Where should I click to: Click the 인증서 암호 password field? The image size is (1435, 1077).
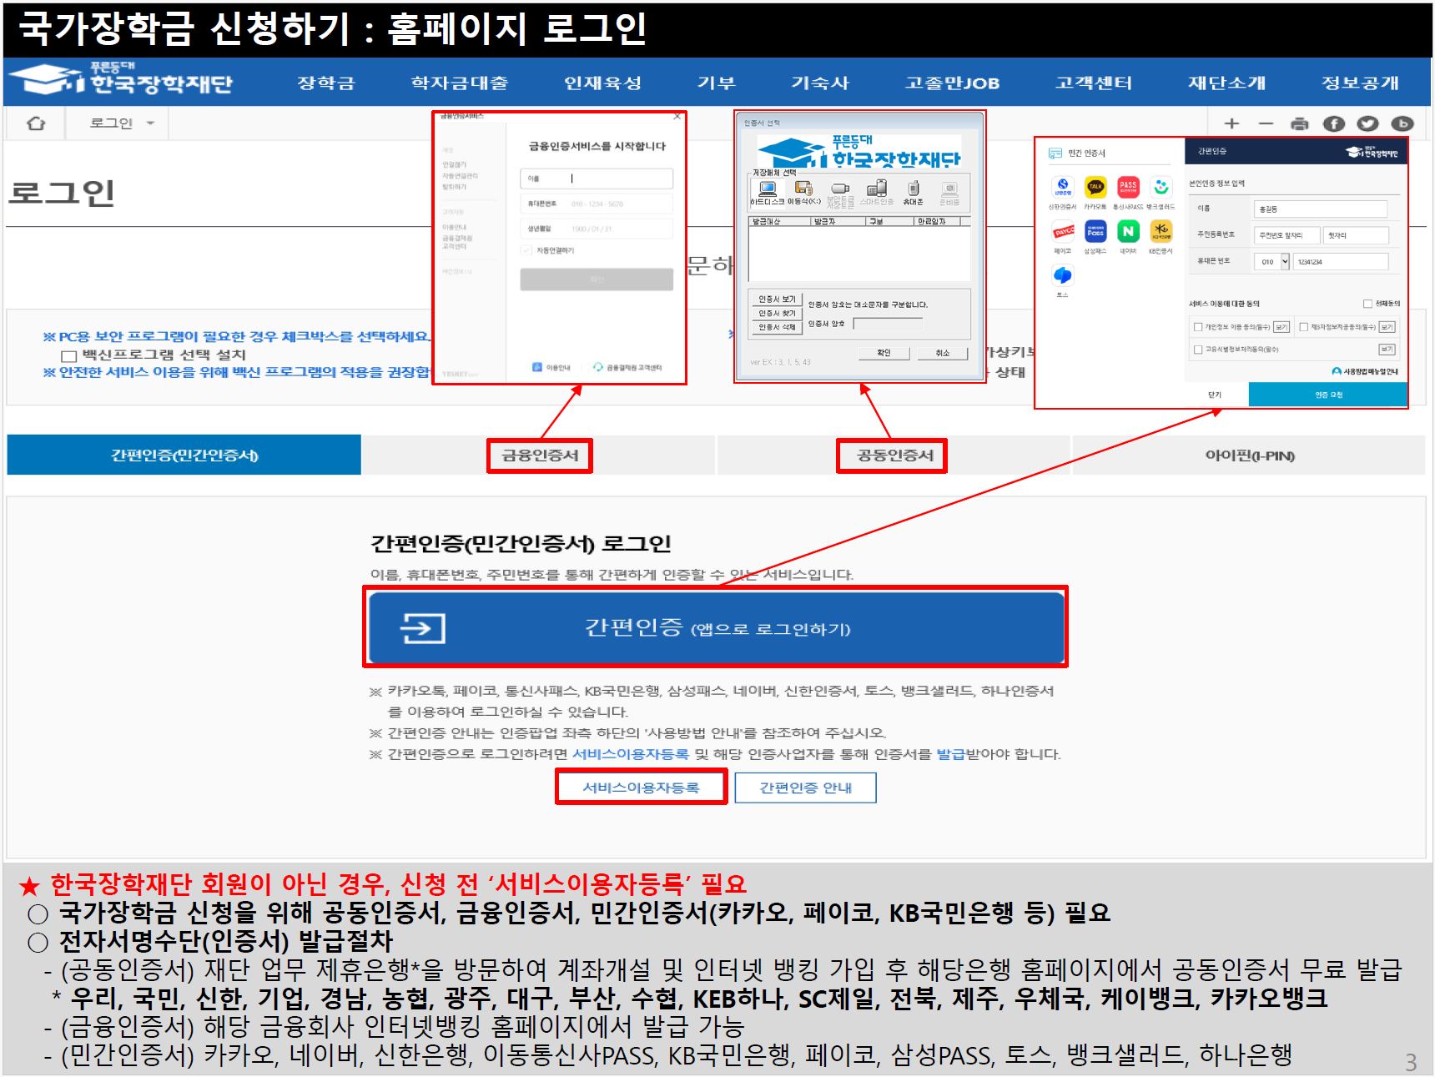coord(889,324)
